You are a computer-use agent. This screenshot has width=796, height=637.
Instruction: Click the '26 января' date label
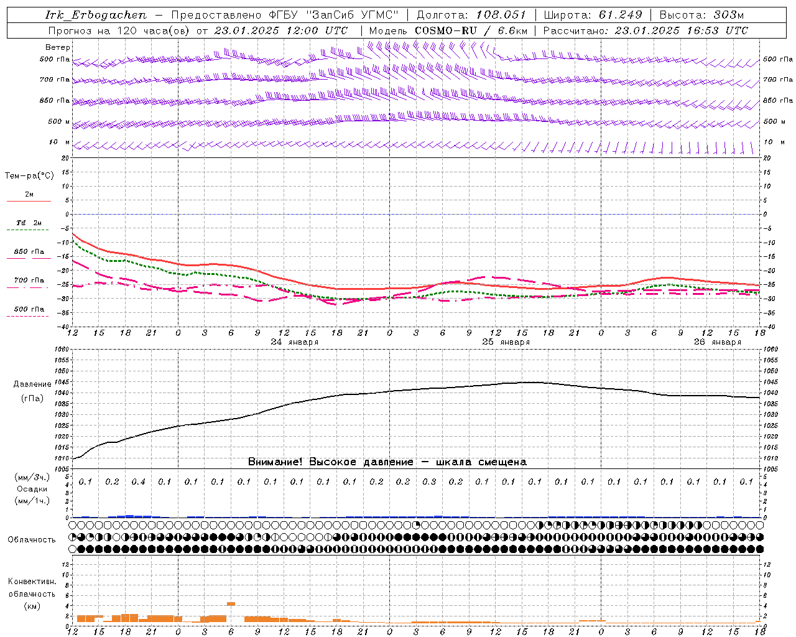coord(718,342)
